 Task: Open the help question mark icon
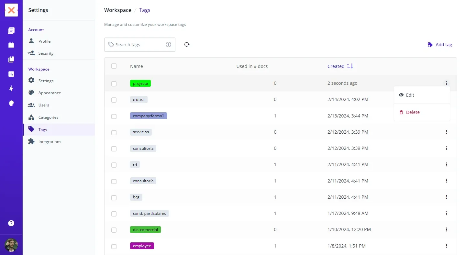click(11, 223)
